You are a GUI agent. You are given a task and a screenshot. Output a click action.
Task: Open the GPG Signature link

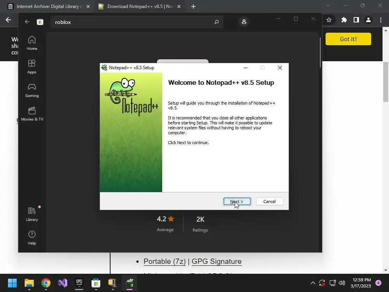tap(216, 262)
